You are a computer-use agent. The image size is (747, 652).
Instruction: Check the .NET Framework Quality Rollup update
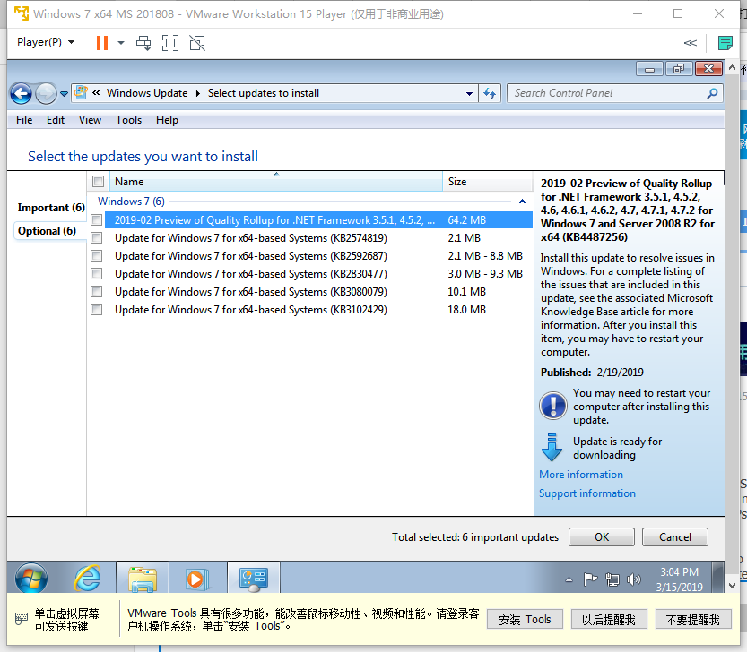coord(97,220)
